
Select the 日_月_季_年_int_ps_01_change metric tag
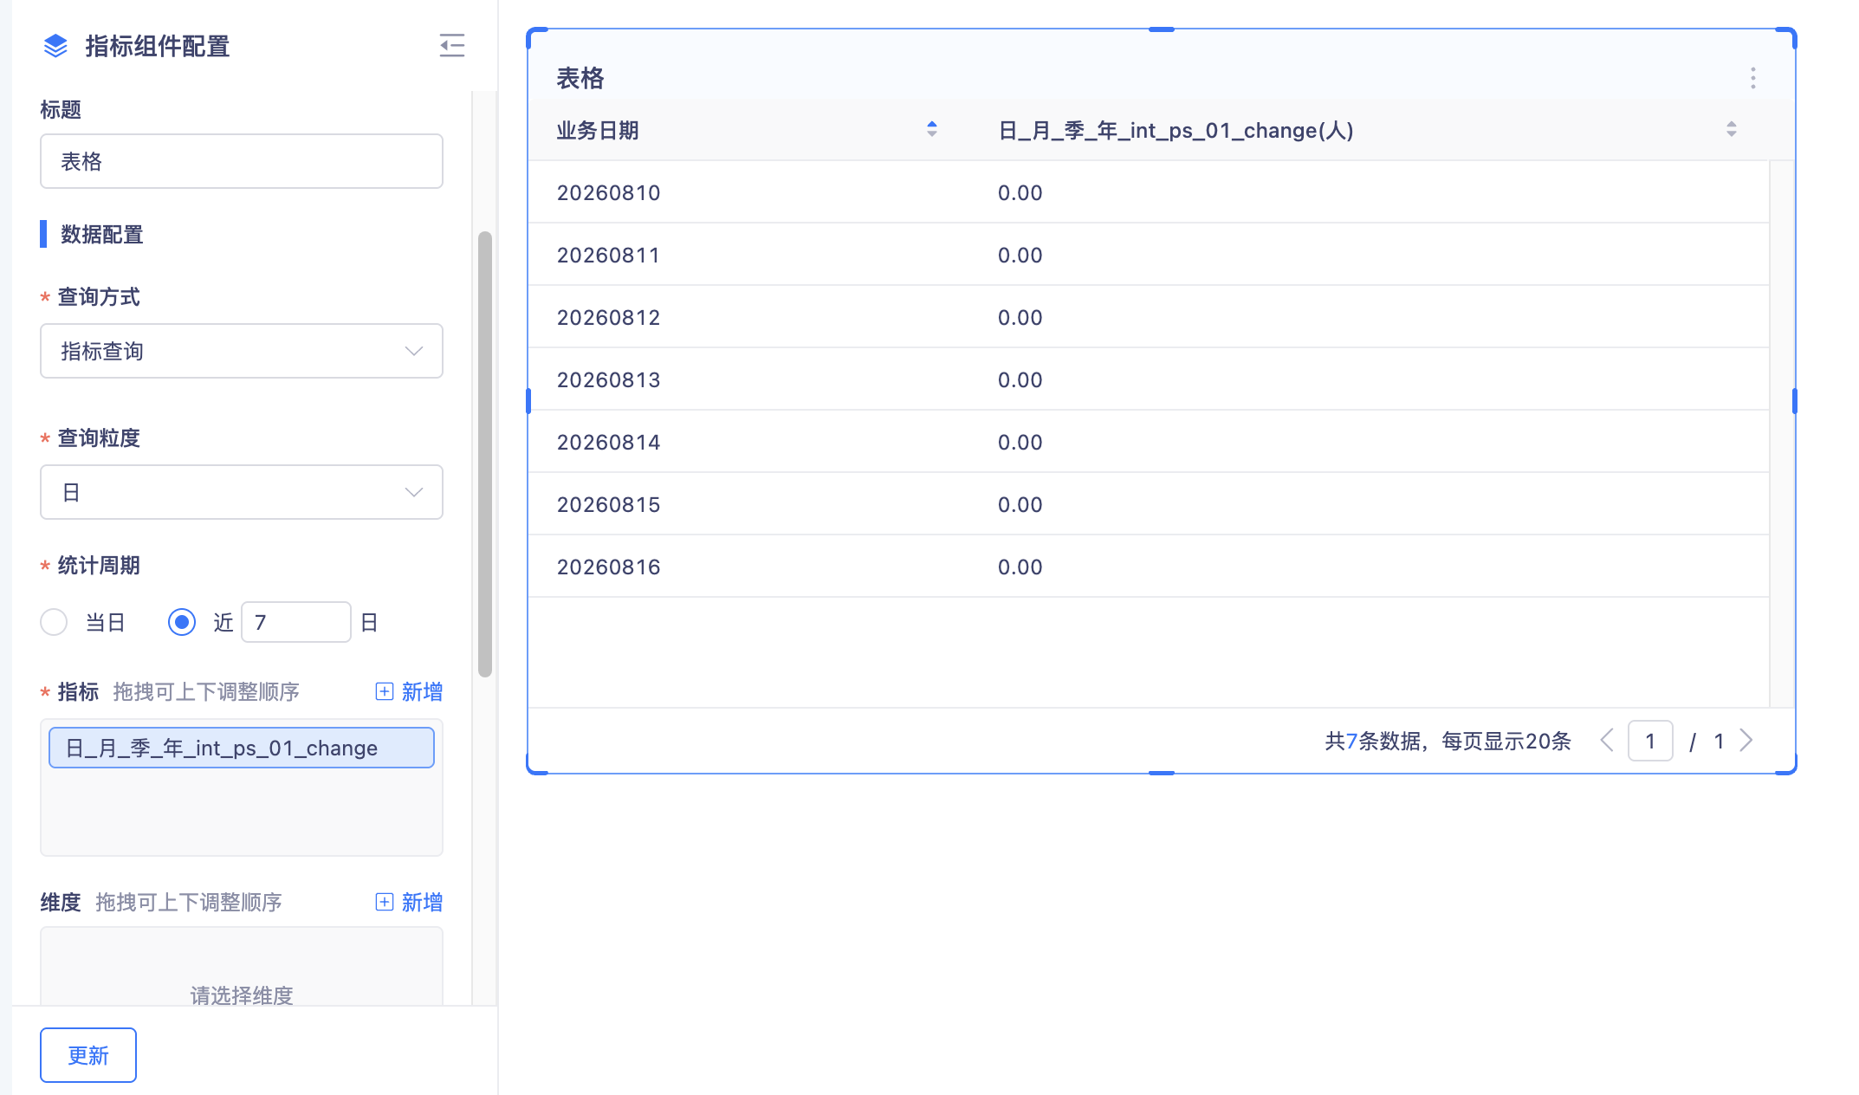tap(242, 748)
